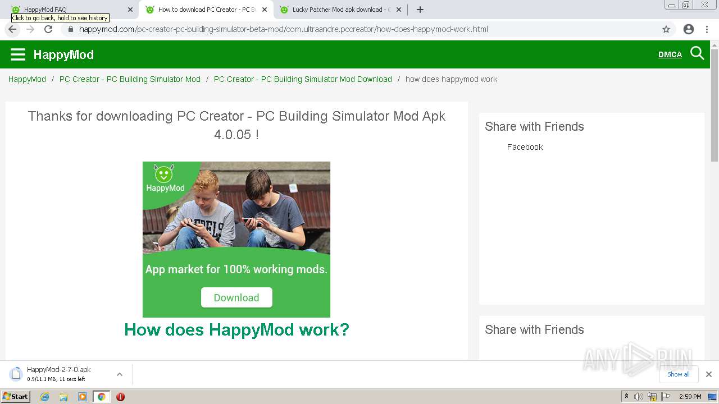Click Show all downloads button
Image resolution: width=719 pixels, height=404 pixels.
pos(679,374)
